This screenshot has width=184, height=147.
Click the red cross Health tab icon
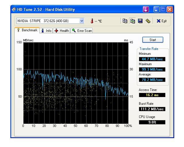pos(56,31)
